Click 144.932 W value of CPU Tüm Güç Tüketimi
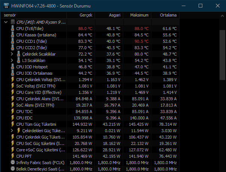 (x=82, y=124)
